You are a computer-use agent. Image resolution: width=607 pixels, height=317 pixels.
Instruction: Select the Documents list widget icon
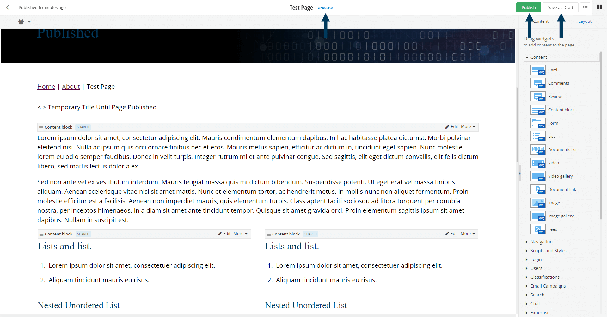tap(538, 149)
